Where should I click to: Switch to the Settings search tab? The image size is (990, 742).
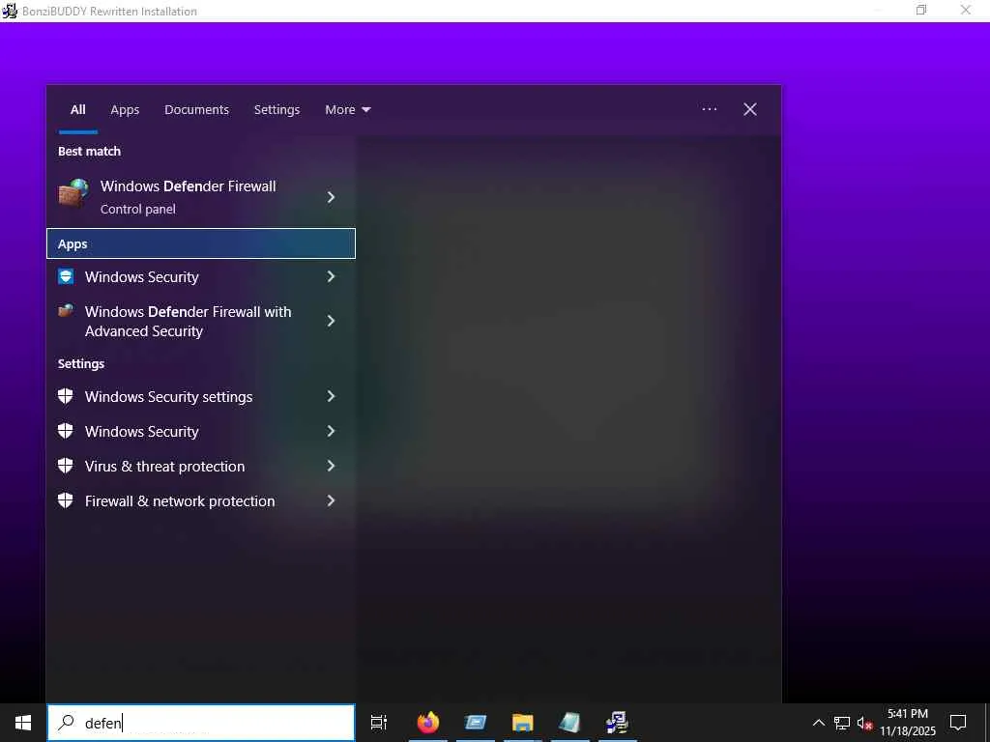click(277, 110)
